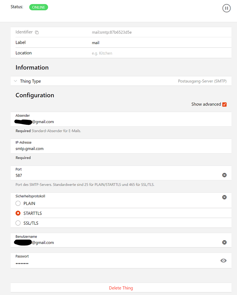Select the PLAIN security protocol
The width and height of the screenshot is (237, 295).
[18, 203]
